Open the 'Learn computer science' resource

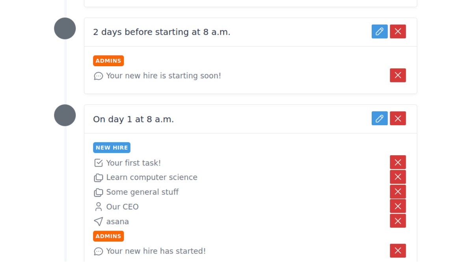click(x=151, y=177)
